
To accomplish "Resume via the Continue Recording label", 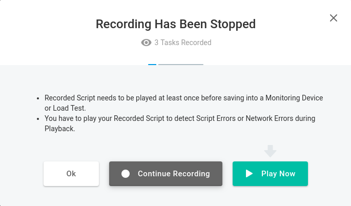I will point(174,174).
